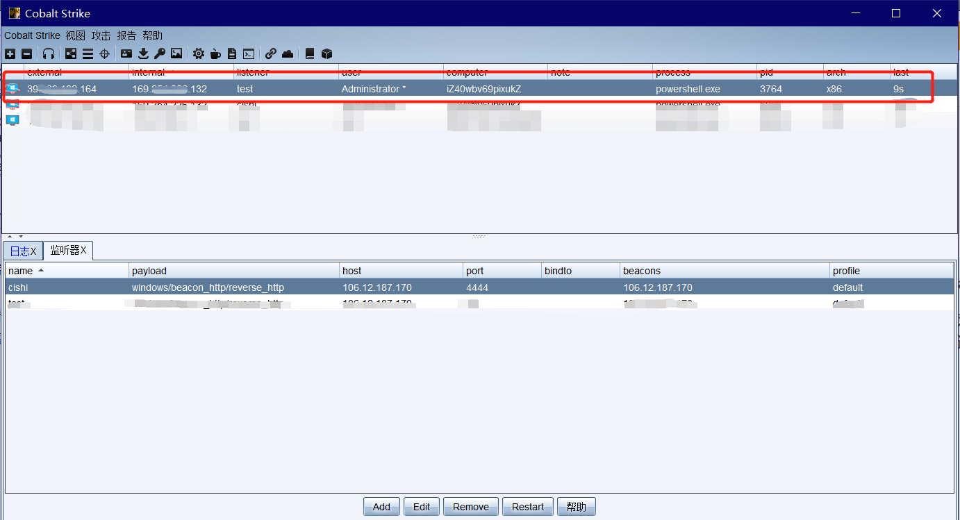
Task: Open the 攻击 (Attacks) menu
Action: (101, 35)
